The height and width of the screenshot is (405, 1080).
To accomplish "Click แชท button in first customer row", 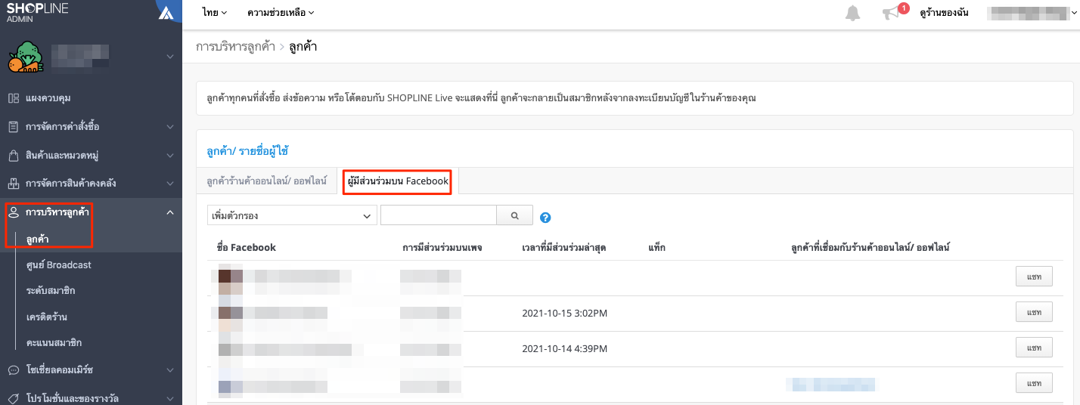I will point(1034,277).
